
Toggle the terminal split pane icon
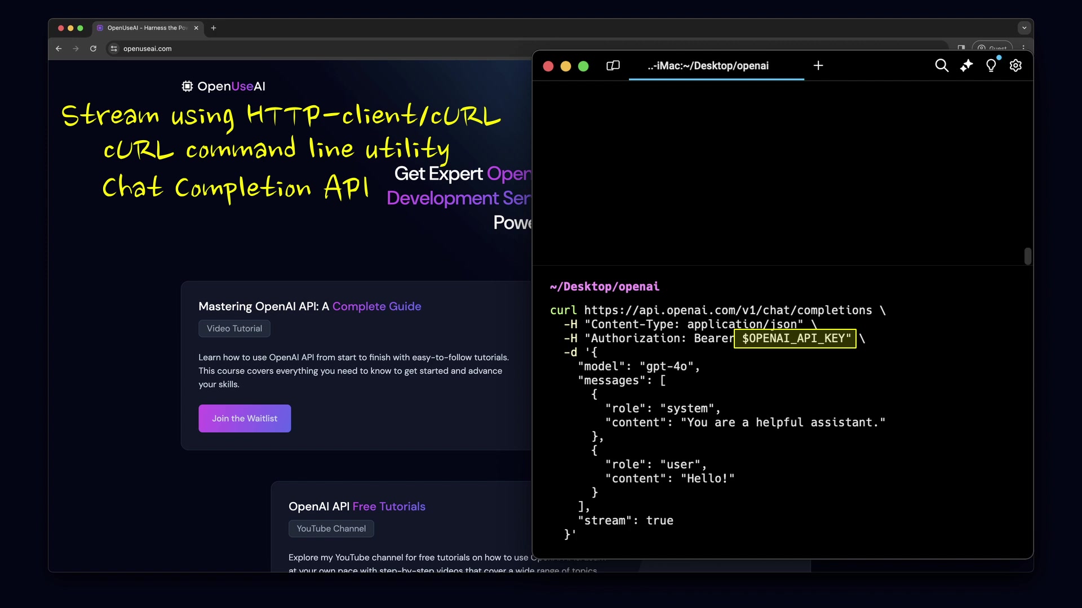[613, 66]
